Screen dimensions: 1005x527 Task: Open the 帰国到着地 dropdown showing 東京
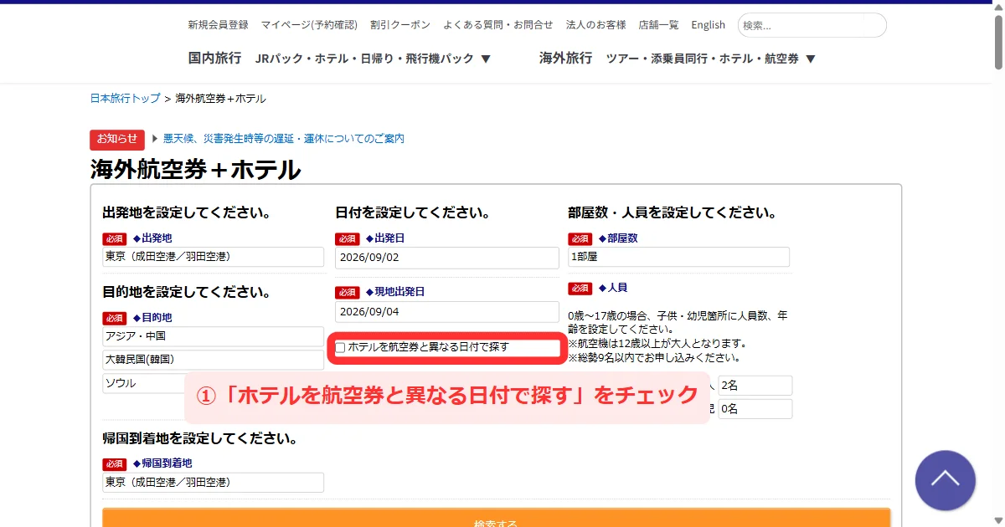(213, 483)
